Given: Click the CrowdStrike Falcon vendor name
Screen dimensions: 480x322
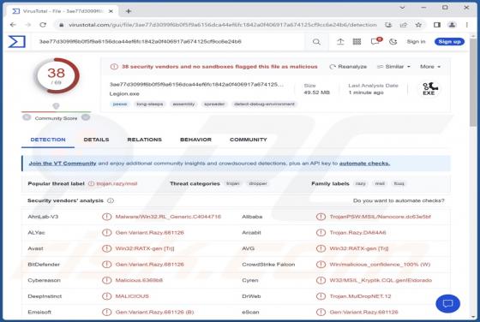Looking at the screenshot, I should (268, 265).
